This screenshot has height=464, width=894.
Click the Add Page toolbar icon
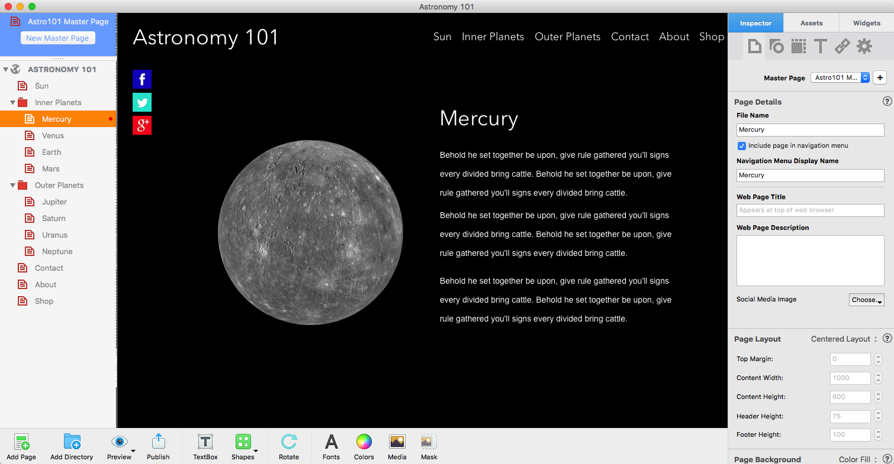[21, 442]
